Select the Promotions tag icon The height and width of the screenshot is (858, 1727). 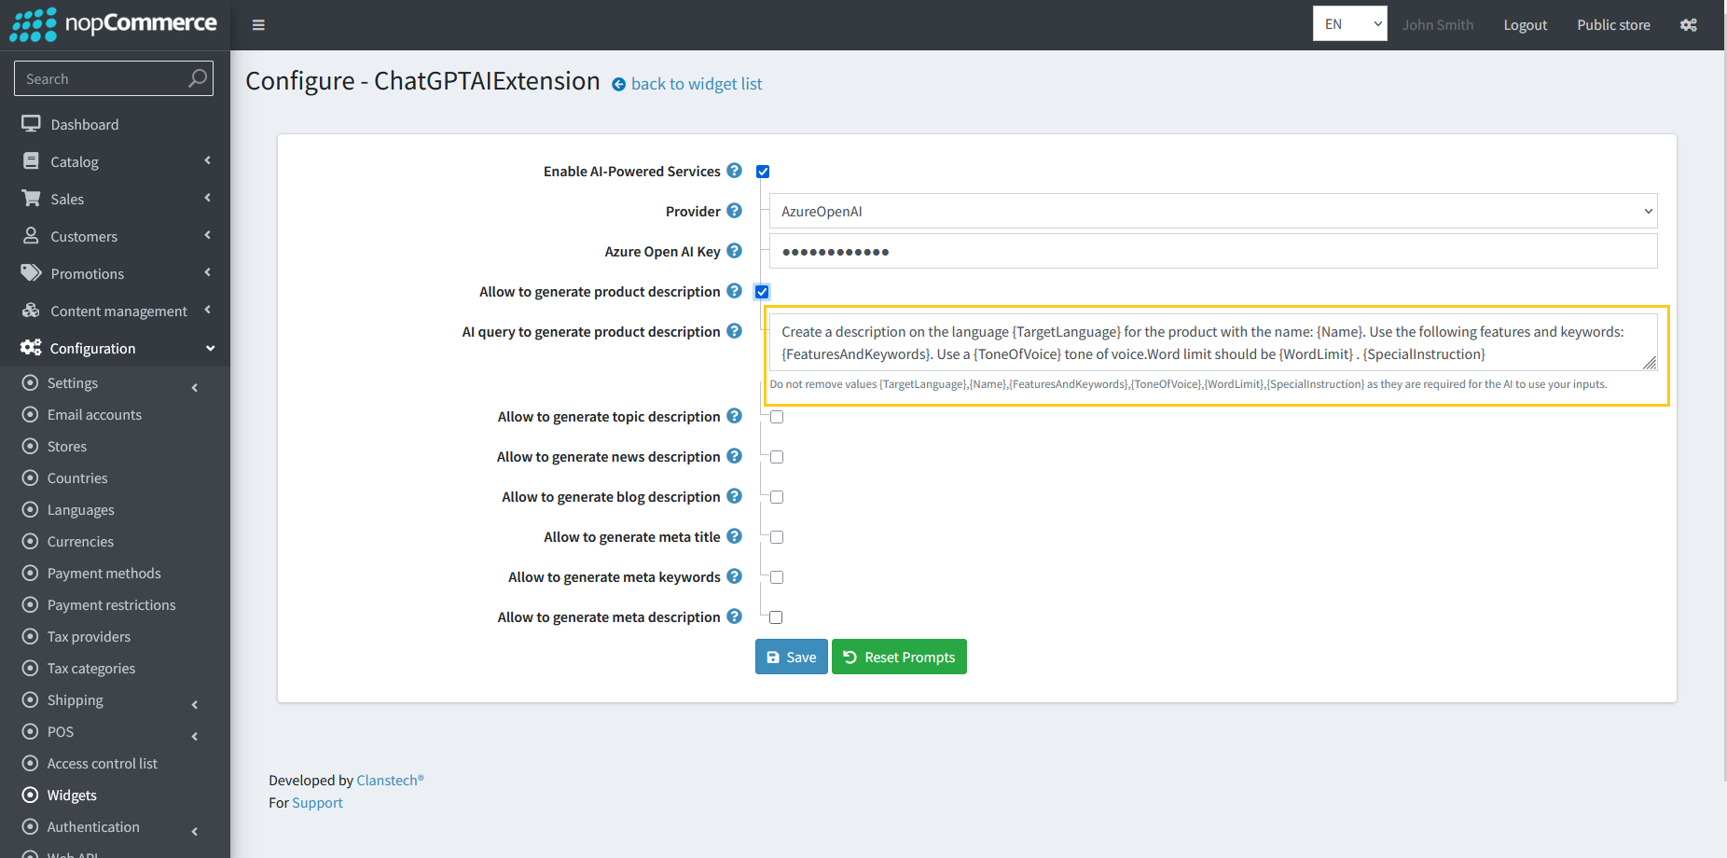coord(31,272)
